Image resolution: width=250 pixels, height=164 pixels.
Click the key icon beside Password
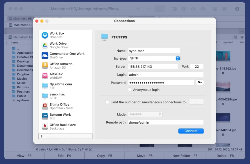[200, 82]
